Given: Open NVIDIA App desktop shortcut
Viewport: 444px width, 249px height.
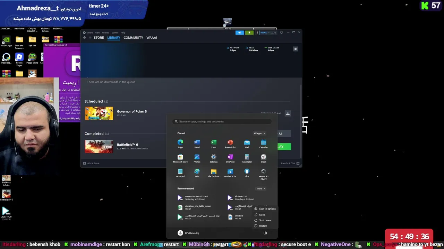Looking at the screenshot, I should (6, 41).
